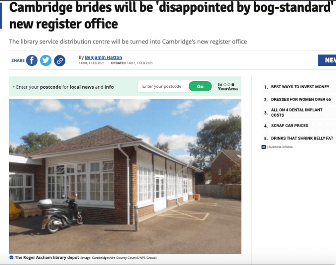The image size is (336, 265).
Task: Open the Roger Ascham depot photo
Action: [x=125, y=176]
